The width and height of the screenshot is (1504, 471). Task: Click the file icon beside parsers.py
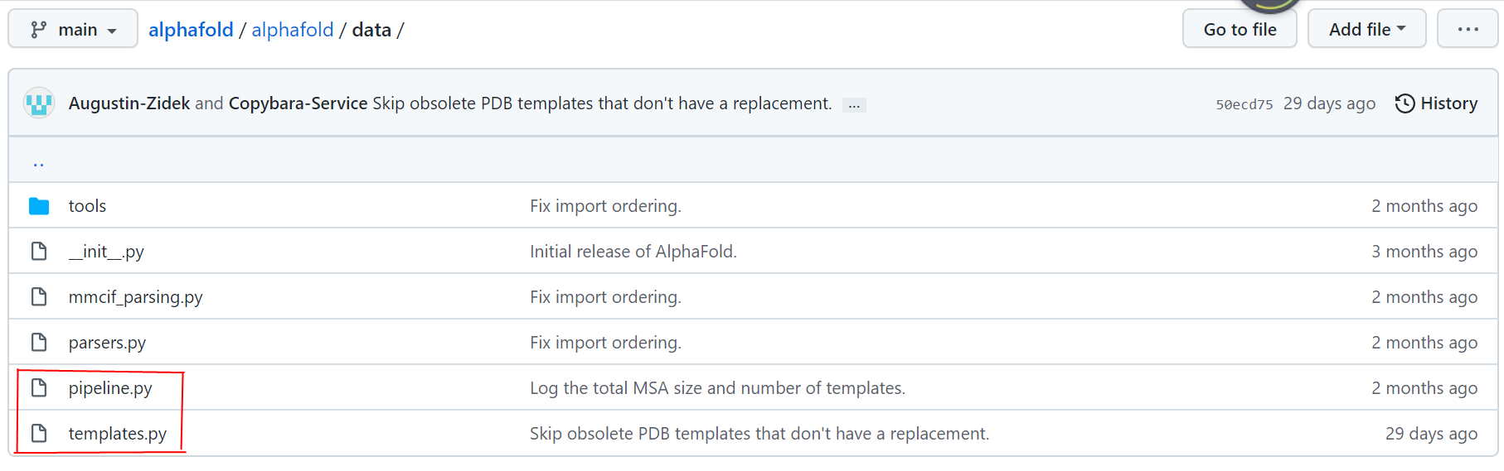pos(39,343)
